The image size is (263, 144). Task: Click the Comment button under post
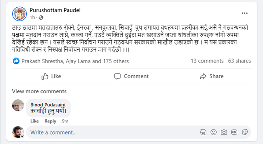coord(131,76)
